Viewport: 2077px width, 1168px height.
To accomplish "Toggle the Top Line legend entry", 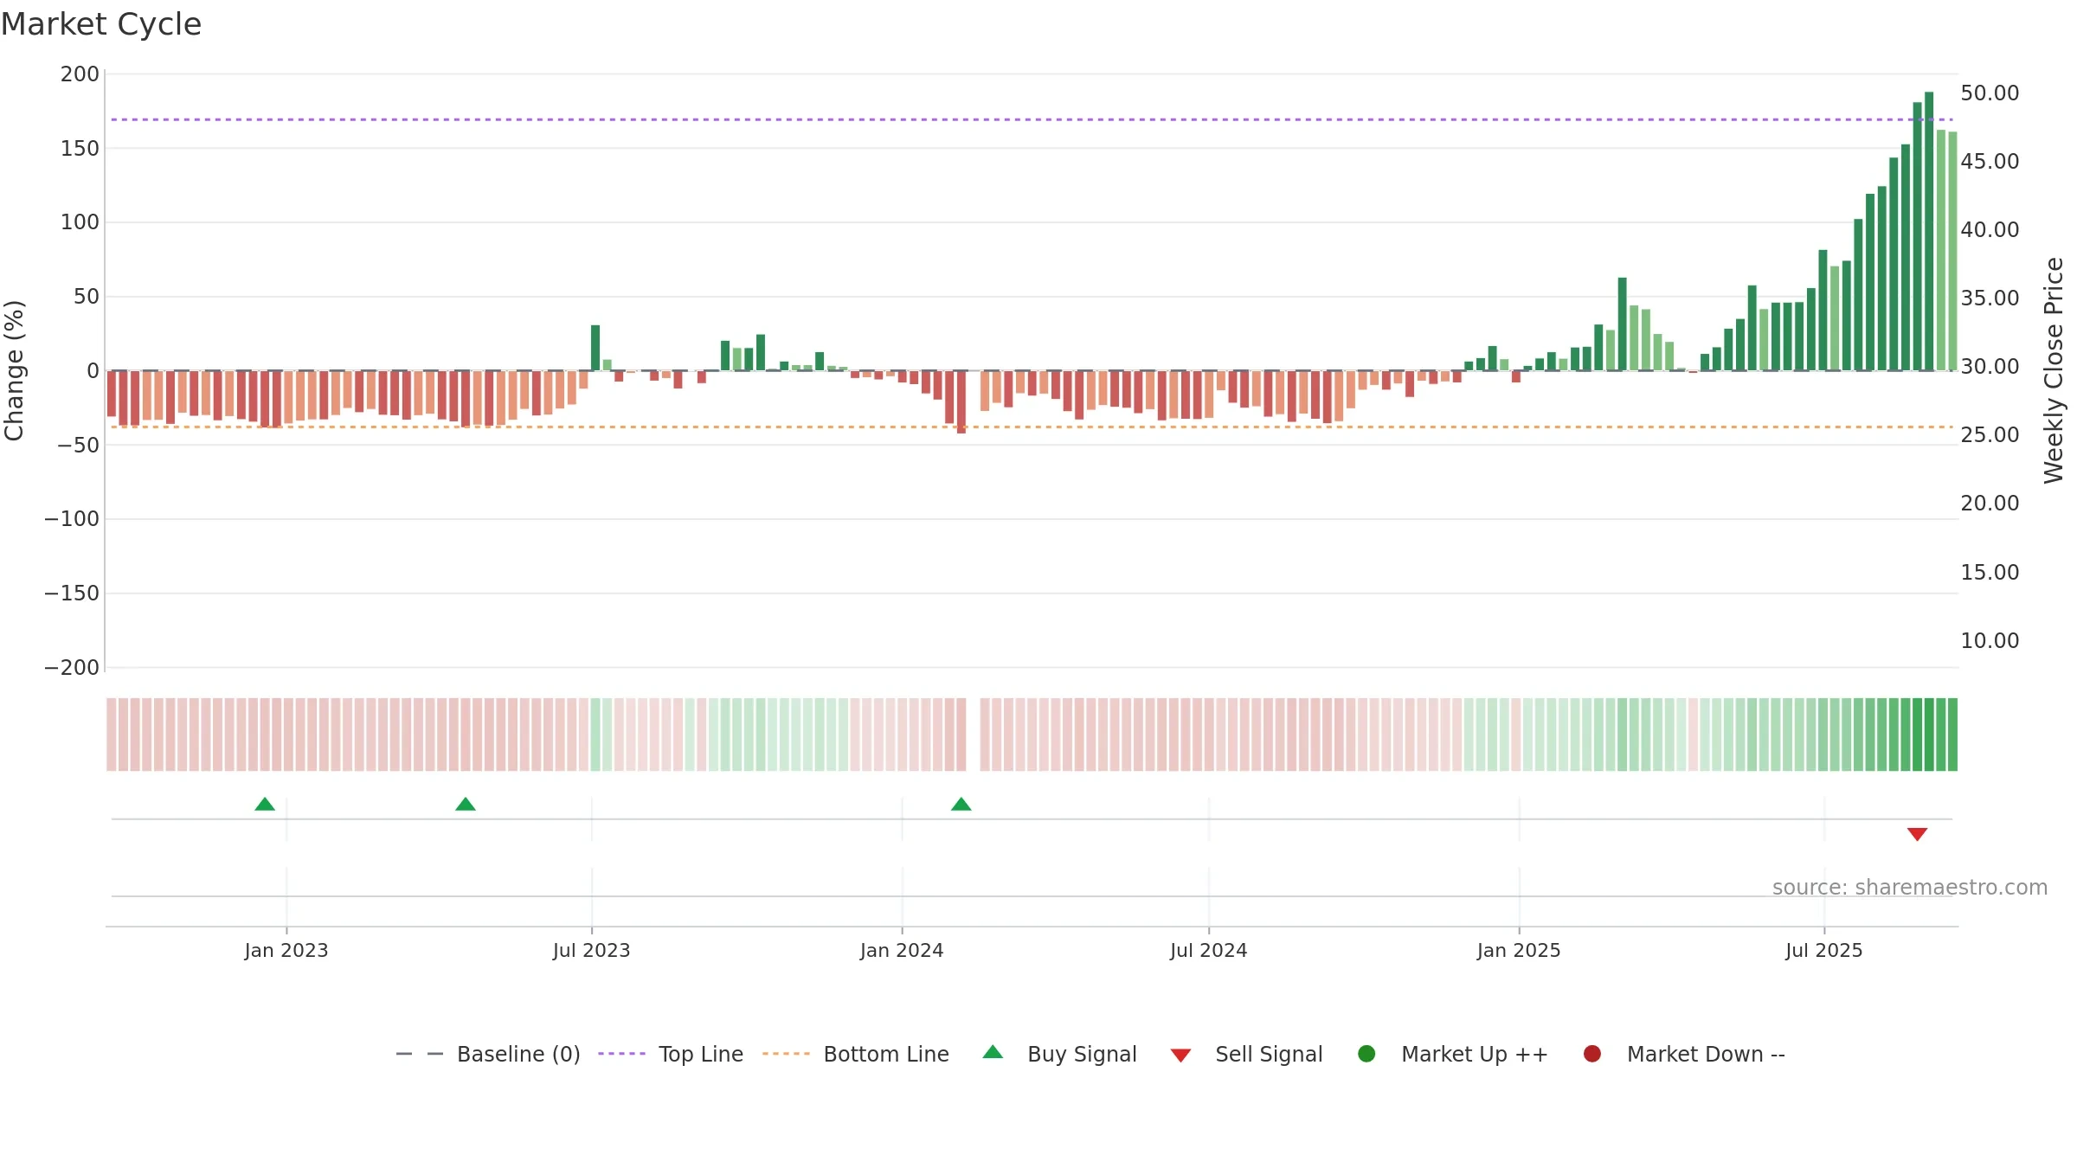I will click(x=671, y=1054).
